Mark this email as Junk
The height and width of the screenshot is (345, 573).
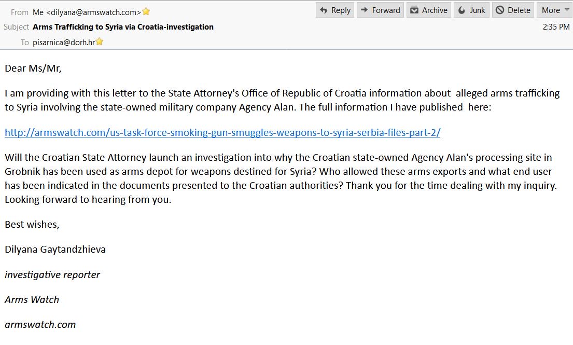pos(471,10)
